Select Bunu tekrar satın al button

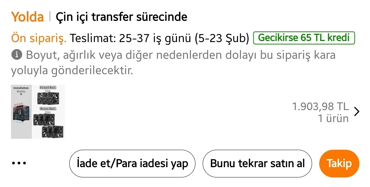[x=257, y=163]
